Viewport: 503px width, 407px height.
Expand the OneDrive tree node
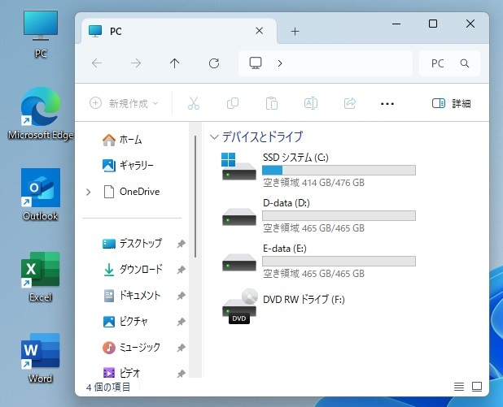pos(89,193)
